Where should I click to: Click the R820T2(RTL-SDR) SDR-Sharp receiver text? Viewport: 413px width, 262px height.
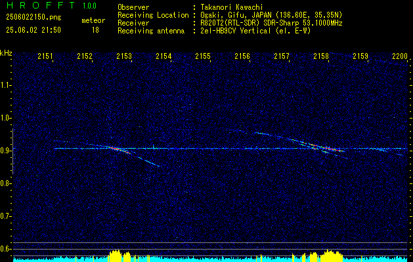click(x=271, y=23)
